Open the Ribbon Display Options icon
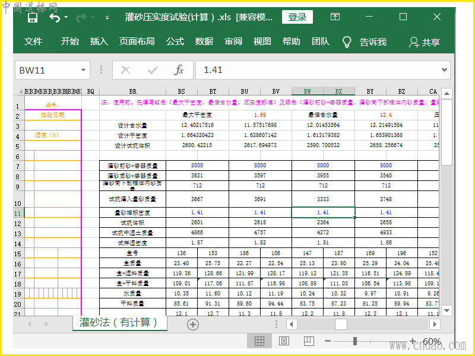Image resolution: width=475 pixels, height=356 pixels. [x=335, y=17]
